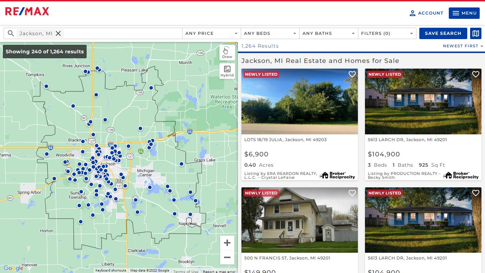Favorite the 500 N FRANCIS ST listing heart
This screenshot has width=485, height=273.
[x=352, y=193]
